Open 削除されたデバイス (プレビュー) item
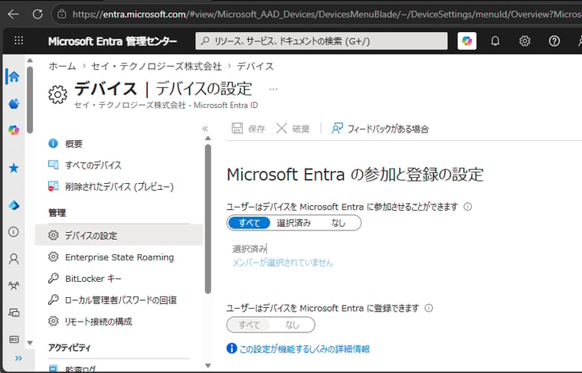 119,186
